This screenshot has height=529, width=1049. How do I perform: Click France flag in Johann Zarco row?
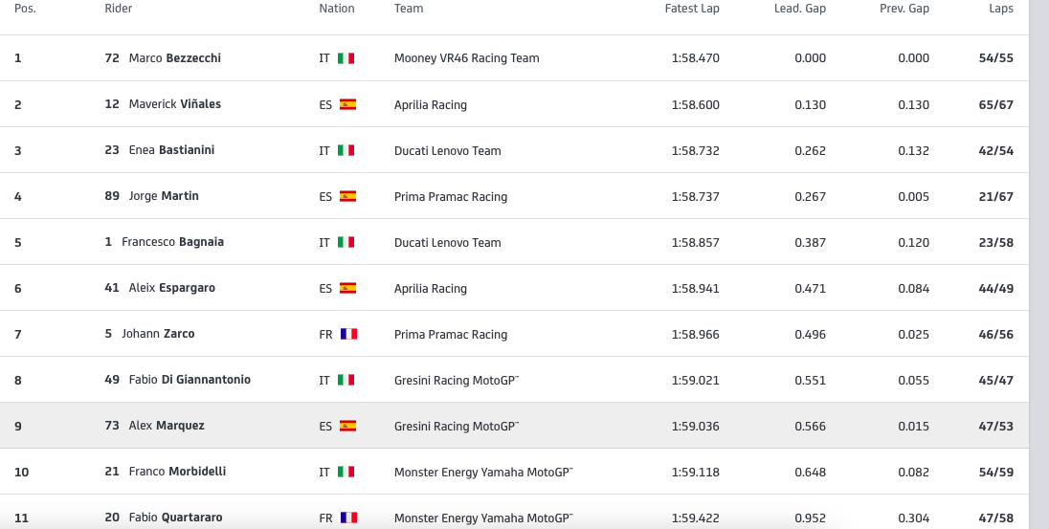click(x=348, y=335)
